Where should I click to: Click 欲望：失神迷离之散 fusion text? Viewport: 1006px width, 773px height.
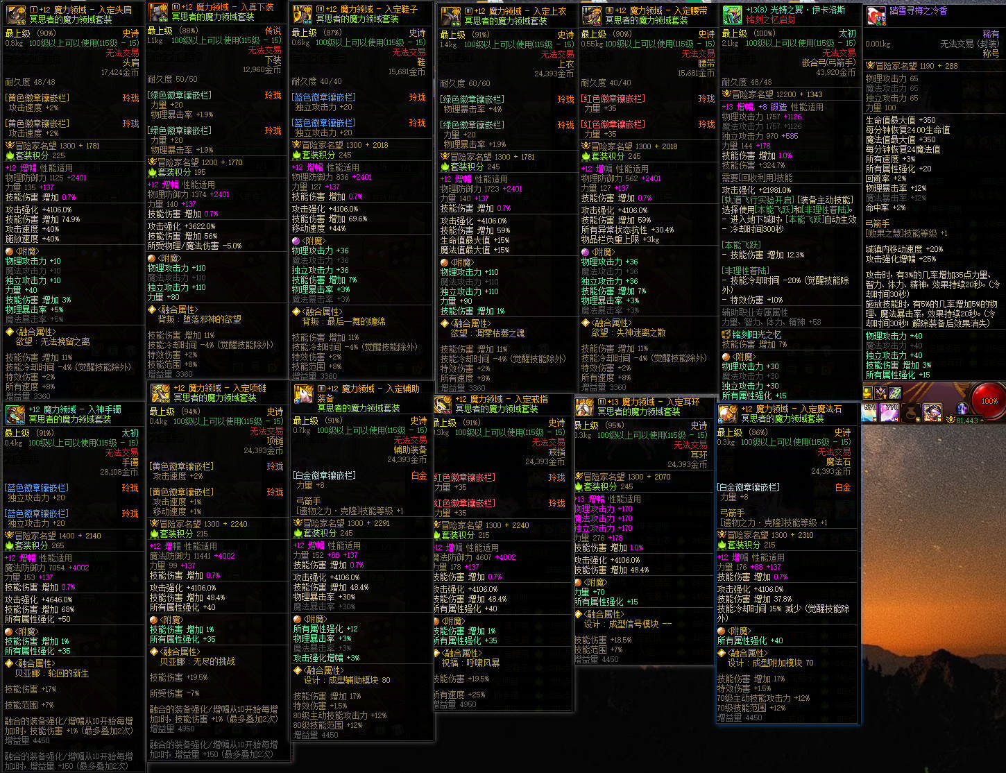(x=629, y=333)
